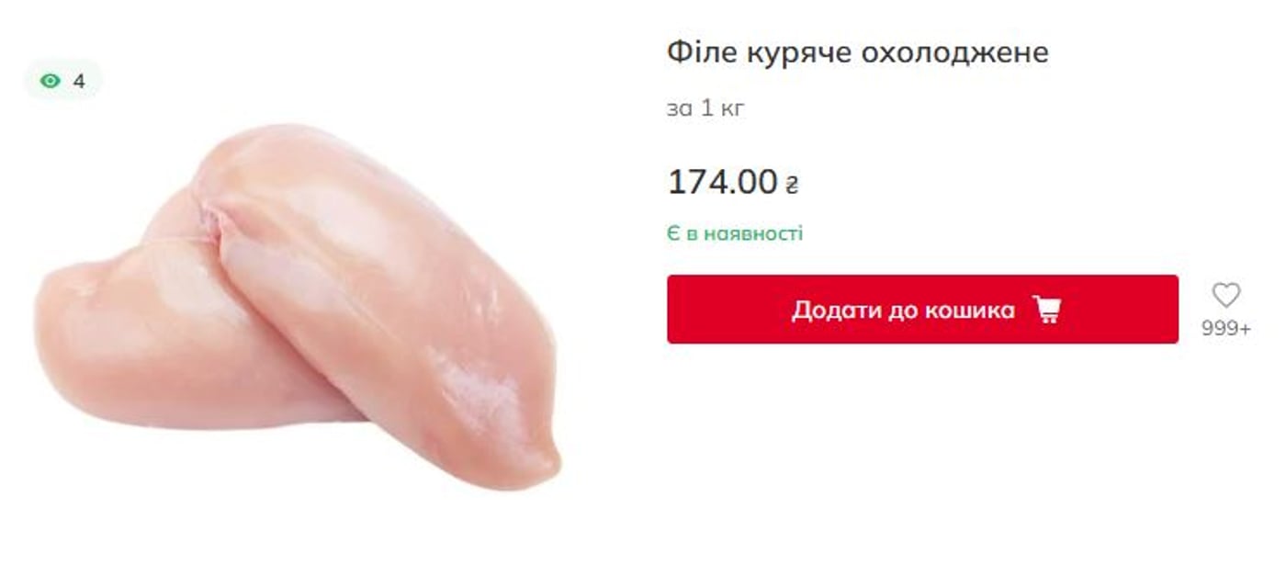Add product to favorites with heart icon

[x=1225, y=295]
